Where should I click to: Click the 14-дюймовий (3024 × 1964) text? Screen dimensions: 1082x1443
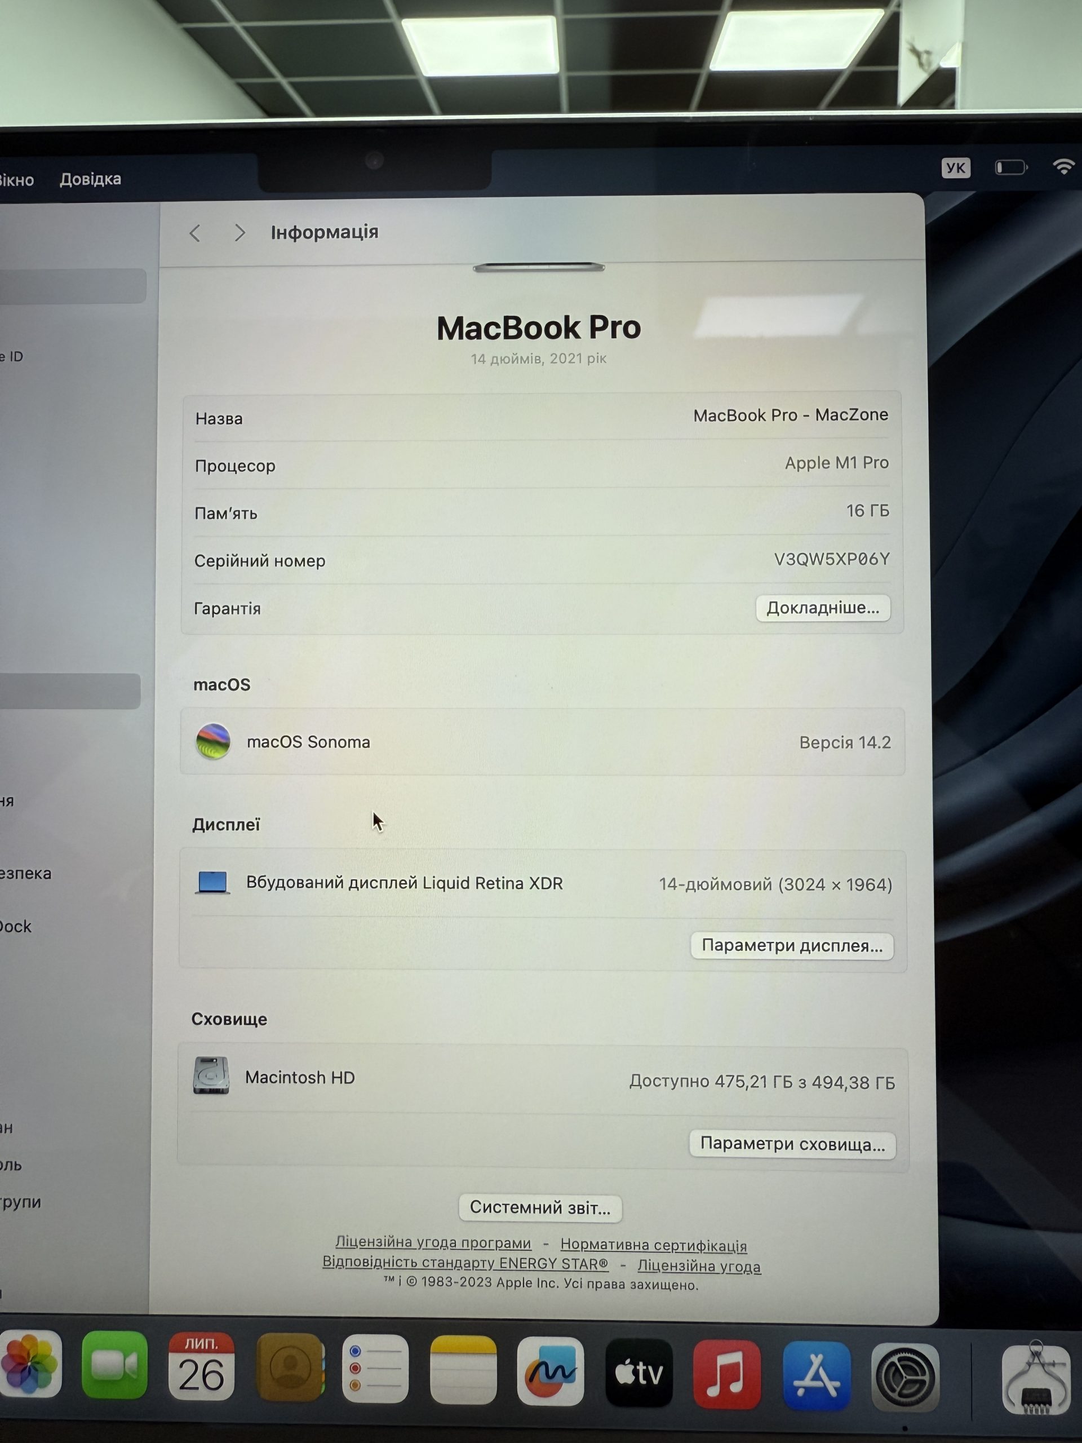775,884
